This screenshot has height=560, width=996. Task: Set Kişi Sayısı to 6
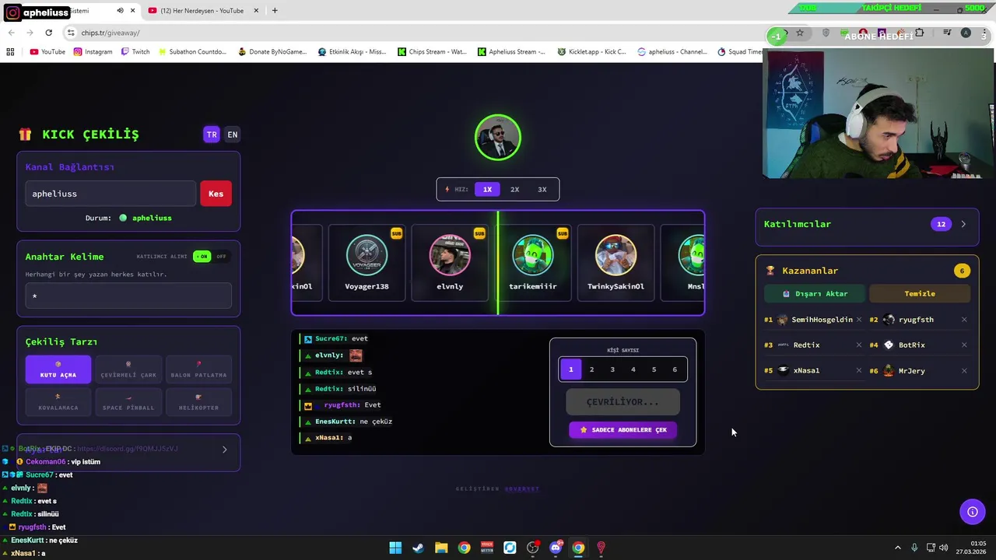coord(675,369)
